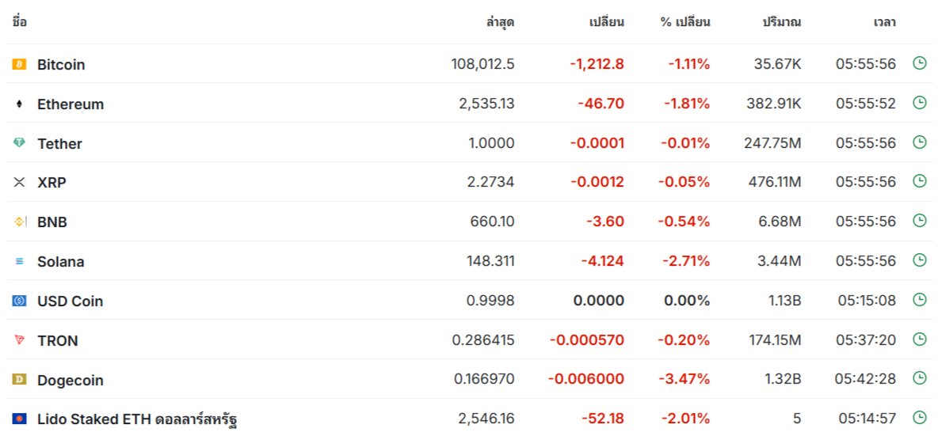Open the Dogecoin name link
Screen dimensions: 938x432
click(71, 381)
